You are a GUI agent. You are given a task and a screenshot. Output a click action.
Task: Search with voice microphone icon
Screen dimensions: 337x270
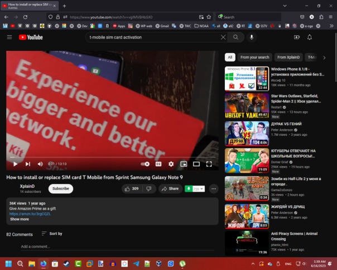pos(252,37)
